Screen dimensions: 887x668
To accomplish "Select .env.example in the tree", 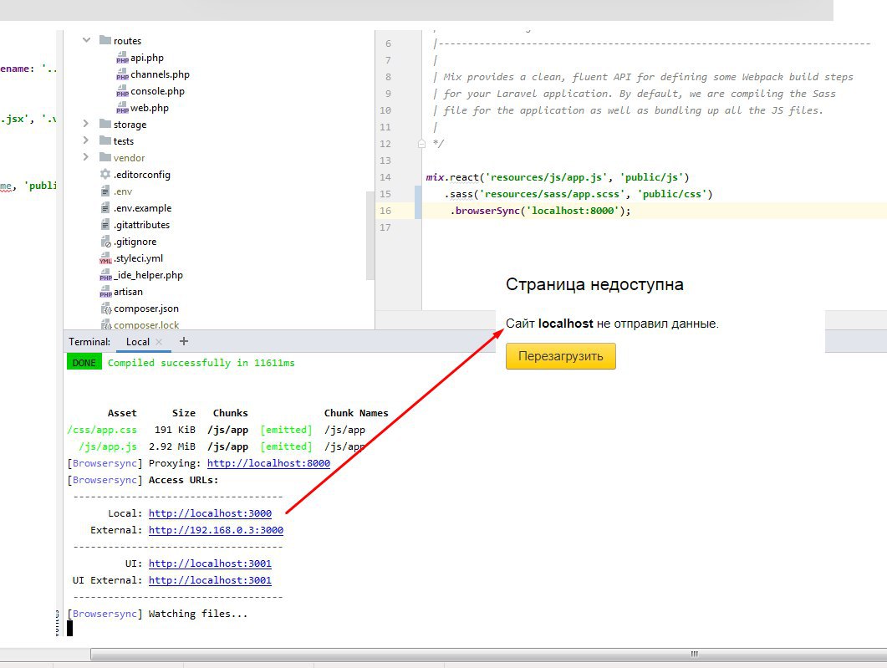I will (143, 207).
